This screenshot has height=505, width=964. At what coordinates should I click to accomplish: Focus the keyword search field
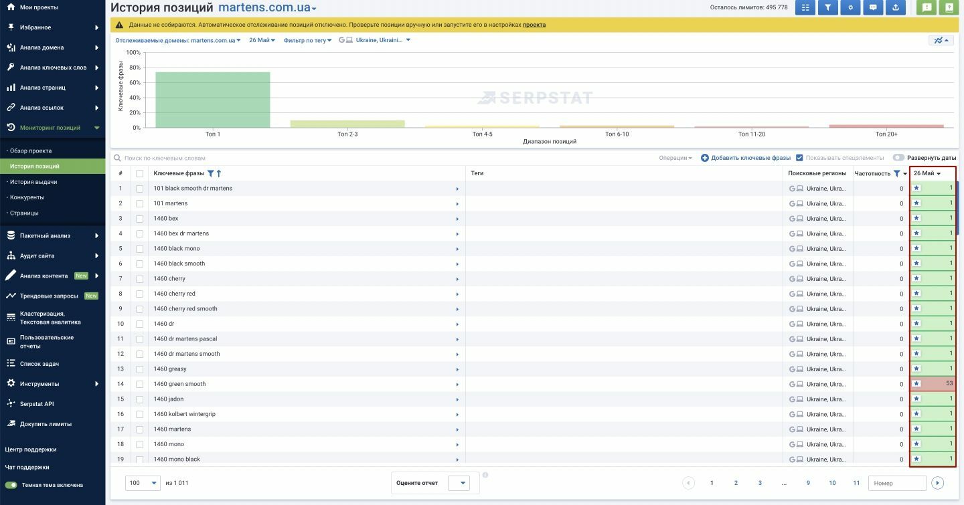coord(382,159)
